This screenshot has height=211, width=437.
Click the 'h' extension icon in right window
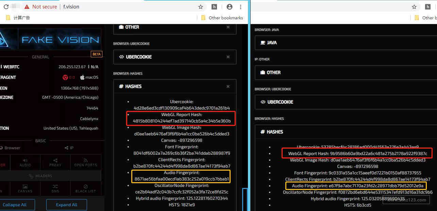428,7
